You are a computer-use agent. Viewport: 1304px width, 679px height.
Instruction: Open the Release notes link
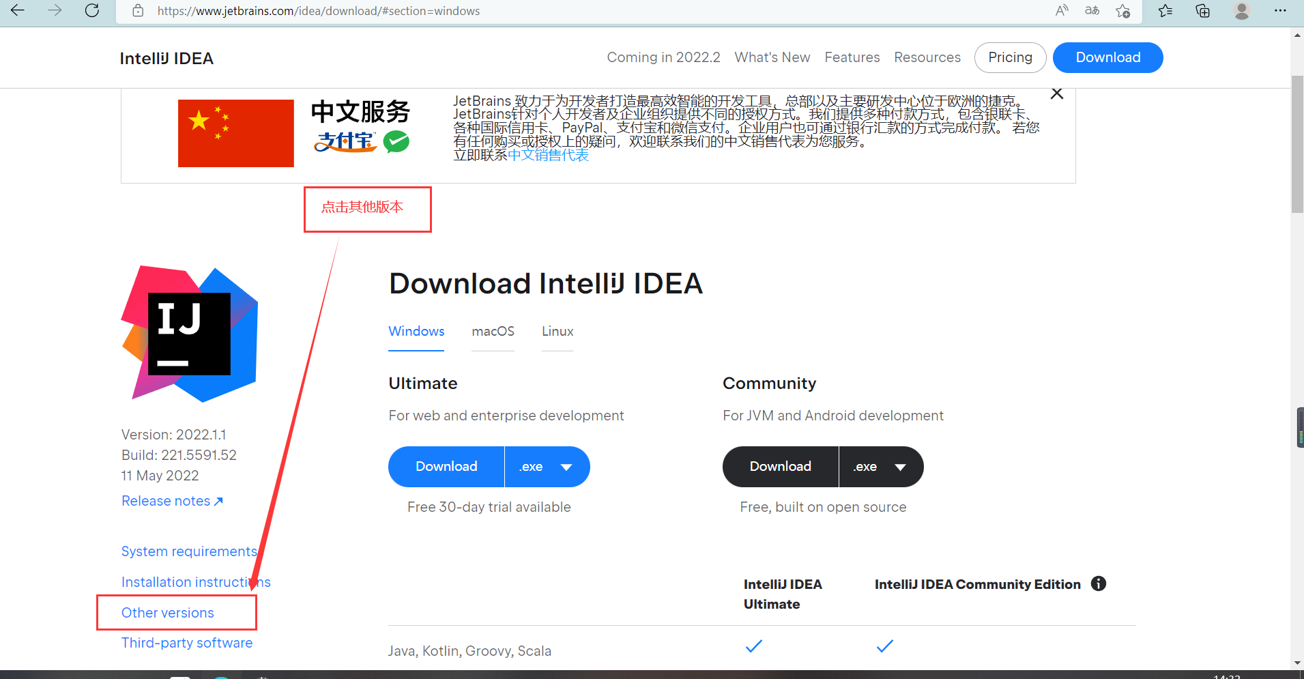tap(172, 501)
